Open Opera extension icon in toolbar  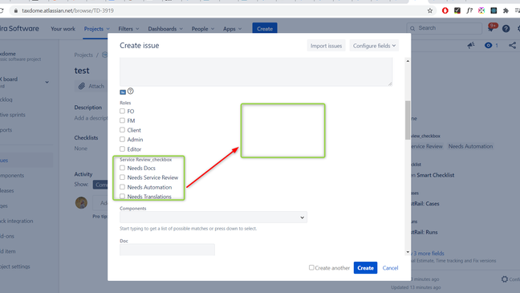(x=445, y=10)
